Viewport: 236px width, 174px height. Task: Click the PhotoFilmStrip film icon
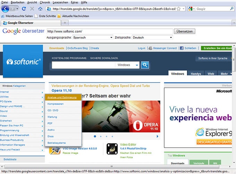[112, 149]
